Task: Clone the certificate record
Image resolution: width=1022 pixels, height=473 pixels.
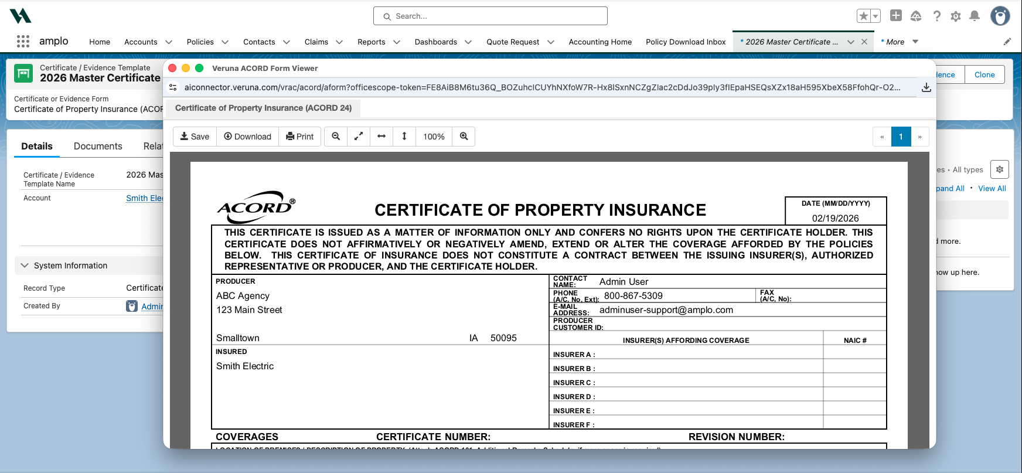Action: [x=984, y=74]
